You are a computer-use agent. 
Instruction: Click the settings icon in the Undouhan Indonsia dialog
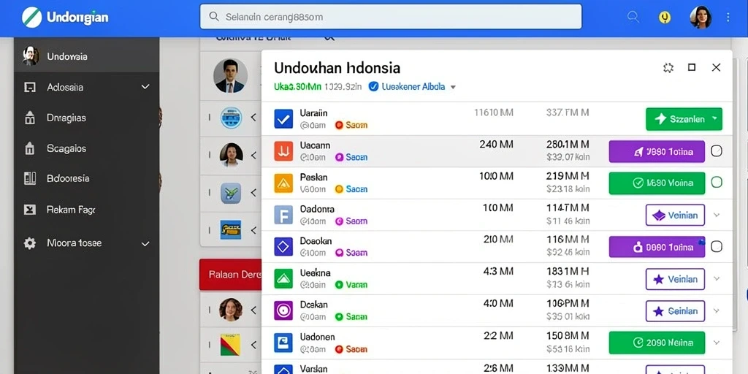(668, 68)
